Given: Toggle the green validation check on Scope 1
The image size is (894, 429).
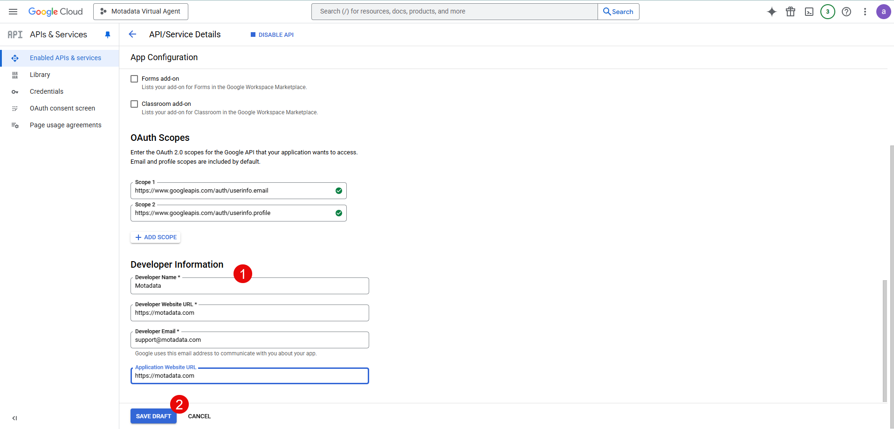Looking at the screenshot, I should [338, 190].
